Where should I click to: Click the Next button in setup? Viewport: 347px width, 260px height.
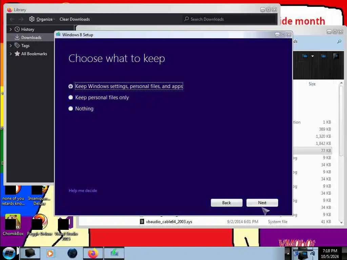[x=262, y=203]
